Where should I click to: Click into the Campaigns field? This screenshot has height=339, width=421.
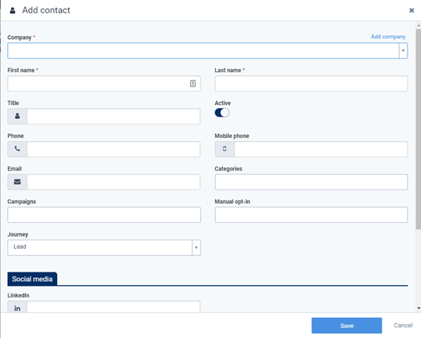coord(104,215)
